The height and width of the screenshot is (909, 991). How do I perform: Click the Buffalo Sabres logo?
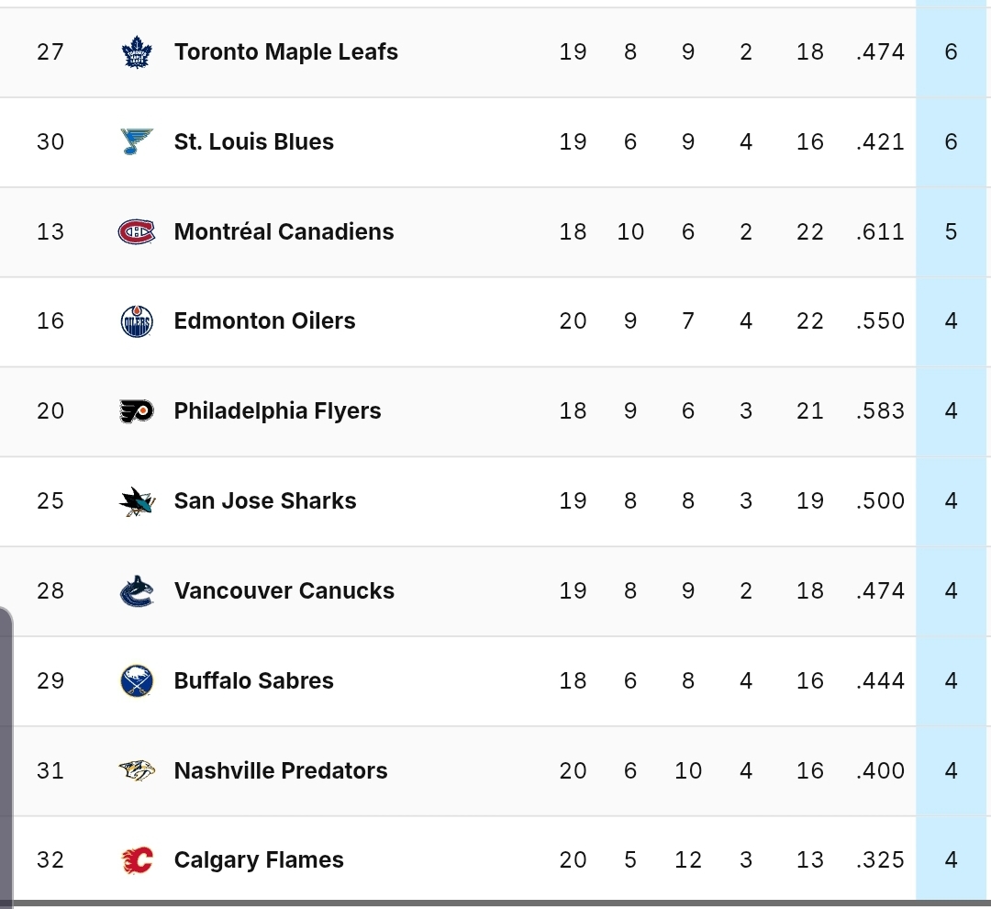click(x=137, y=680)
